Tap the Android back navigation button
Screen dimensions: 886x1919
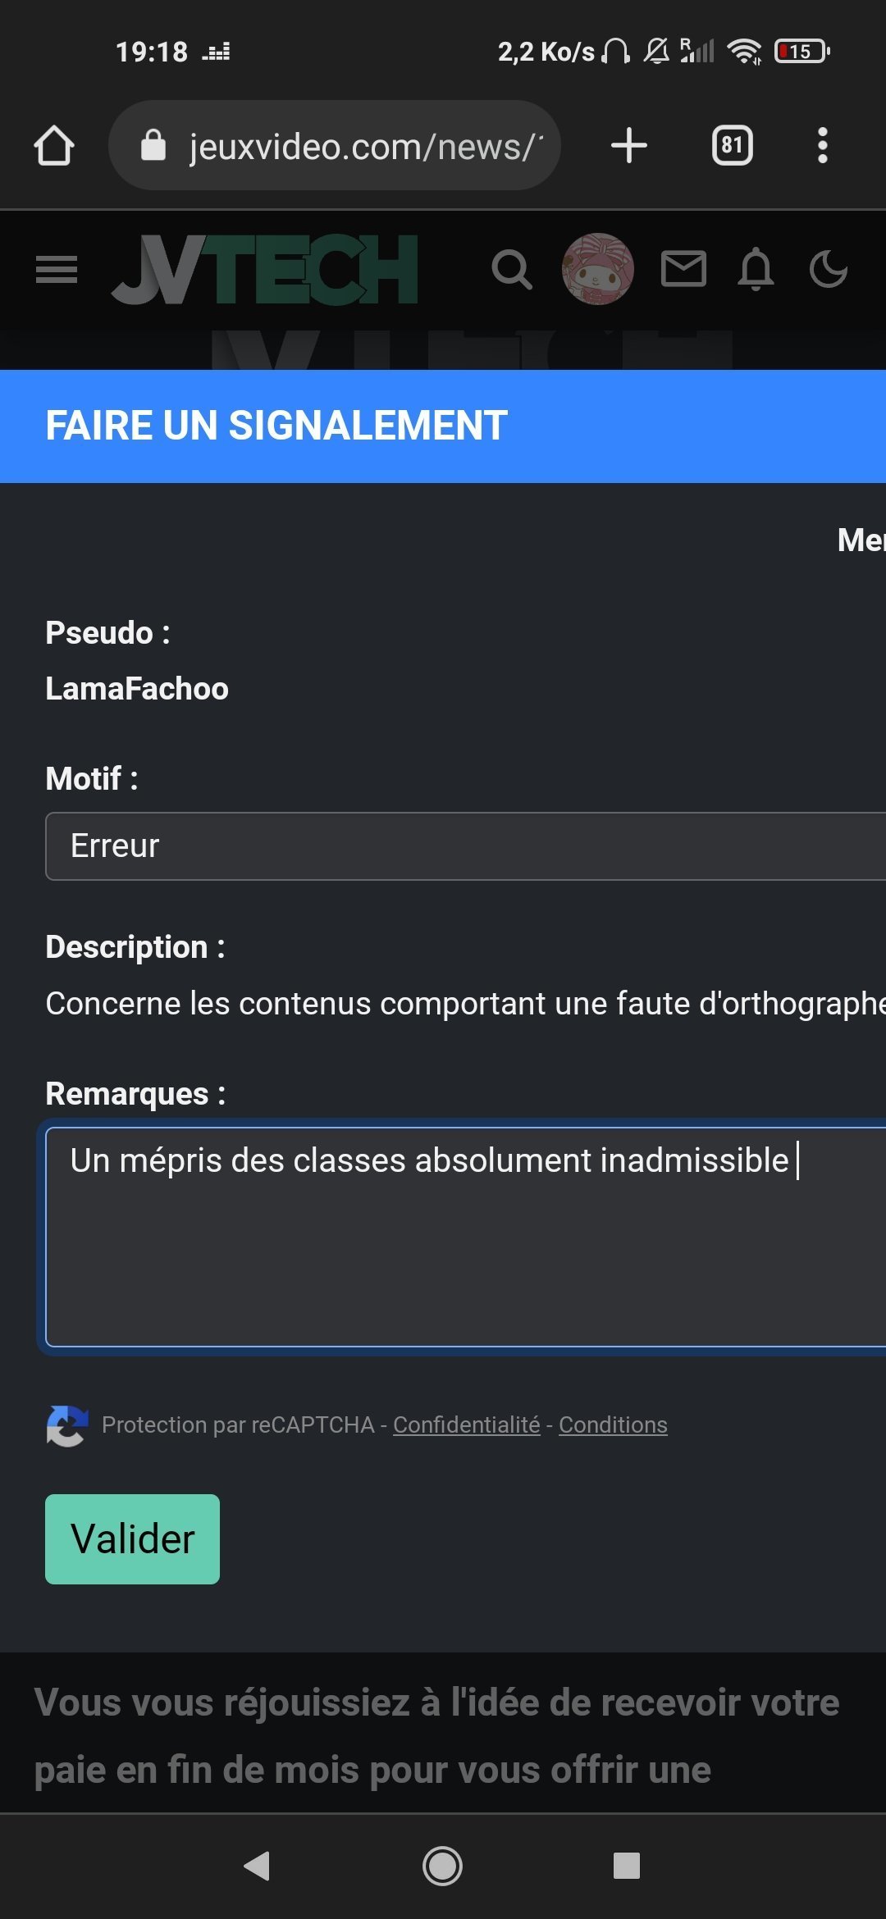(257, 1866)
